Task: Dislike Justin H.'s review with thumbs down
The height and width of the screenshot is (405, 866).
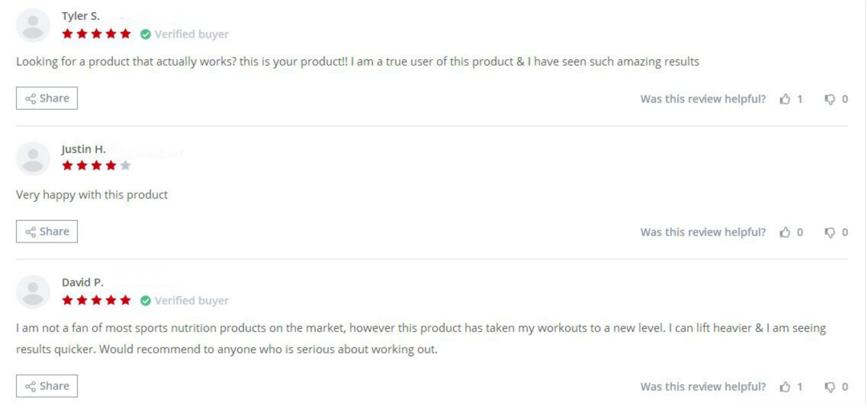Action: pyautogui.click(x=830, y=233)
